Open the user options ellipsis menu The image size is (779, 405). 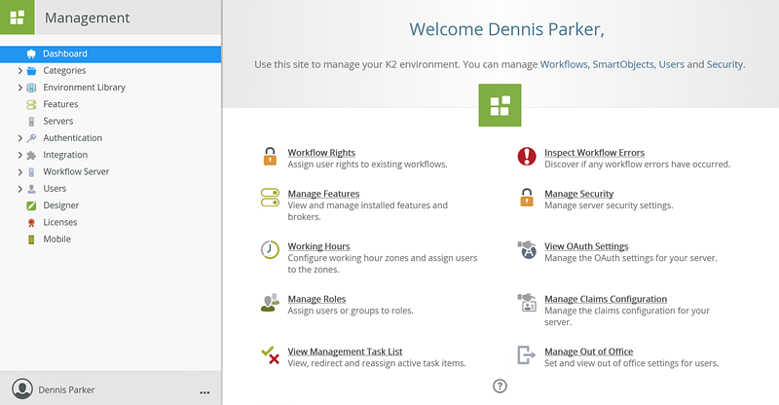pyautogui.click(x=204, y=391)
